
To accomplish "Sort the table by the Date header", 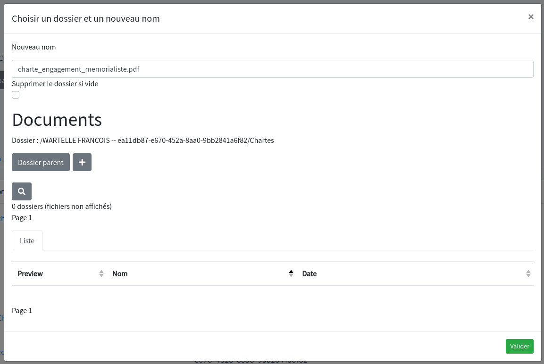I will tap(310, 273).
